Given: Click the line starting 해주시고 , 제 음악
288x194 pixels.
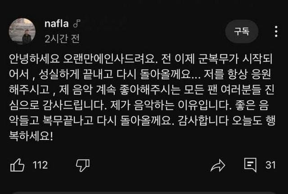Looking at the screenshot, I should [142, 90].
